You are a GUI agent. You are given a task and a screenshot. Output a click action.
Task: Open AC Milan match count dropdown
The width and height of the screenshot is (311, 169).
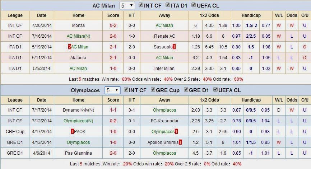[127, 5]
